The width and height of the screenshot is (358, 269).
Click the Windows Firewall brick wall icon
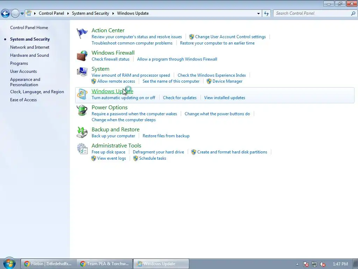pos(82,56)
